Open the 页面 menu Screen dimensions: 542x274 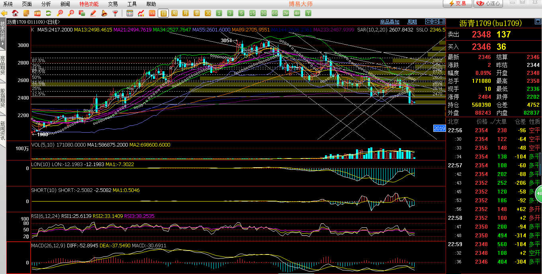click(27, 4)
